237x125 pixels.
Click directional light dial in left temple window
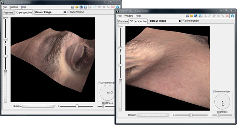(x=222, y=101)
